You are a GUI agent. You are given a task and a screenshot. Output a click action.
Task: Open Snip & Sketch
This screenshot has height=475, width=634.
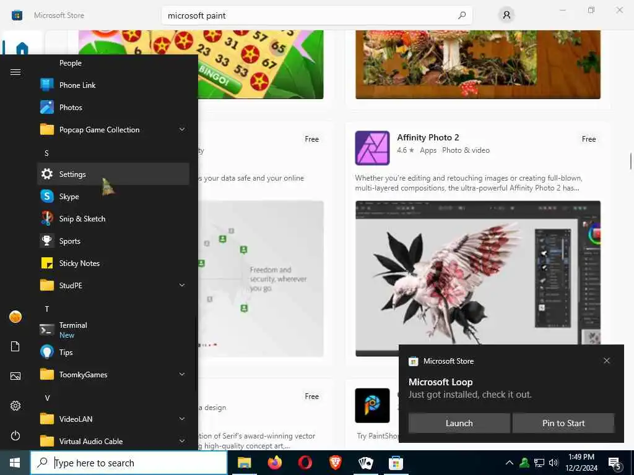click(113, 218)
